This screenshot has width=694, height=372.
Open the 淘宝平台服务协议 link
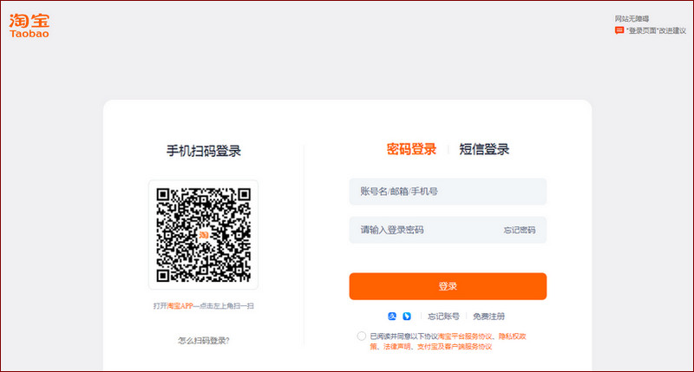[465, 336]
